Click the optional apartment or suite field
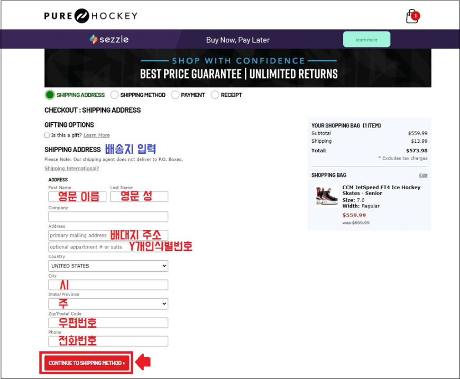Viewport: 460px width, 379px height. 108,247
